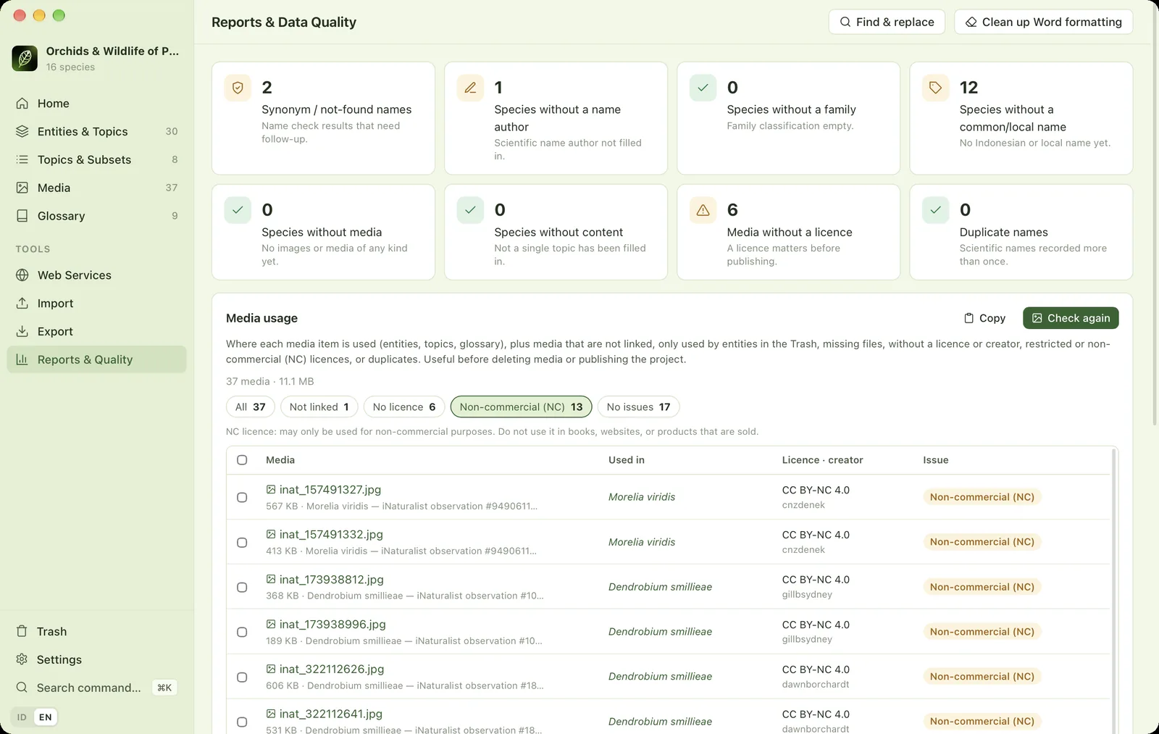The image size is (1159, 734).
Task: Select the No licence 6 filter
Action: click(404, 407)
